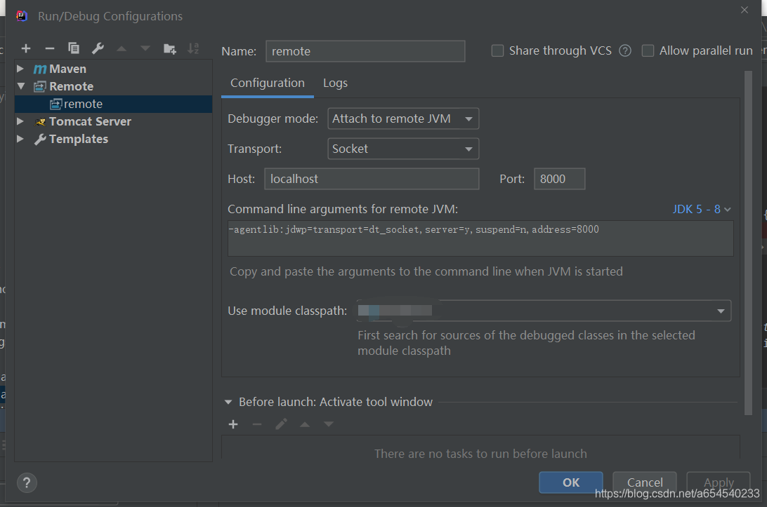767x507 pixels.
Task: Change JDK 5 - 8 version selector
Action: coord(702,210)
